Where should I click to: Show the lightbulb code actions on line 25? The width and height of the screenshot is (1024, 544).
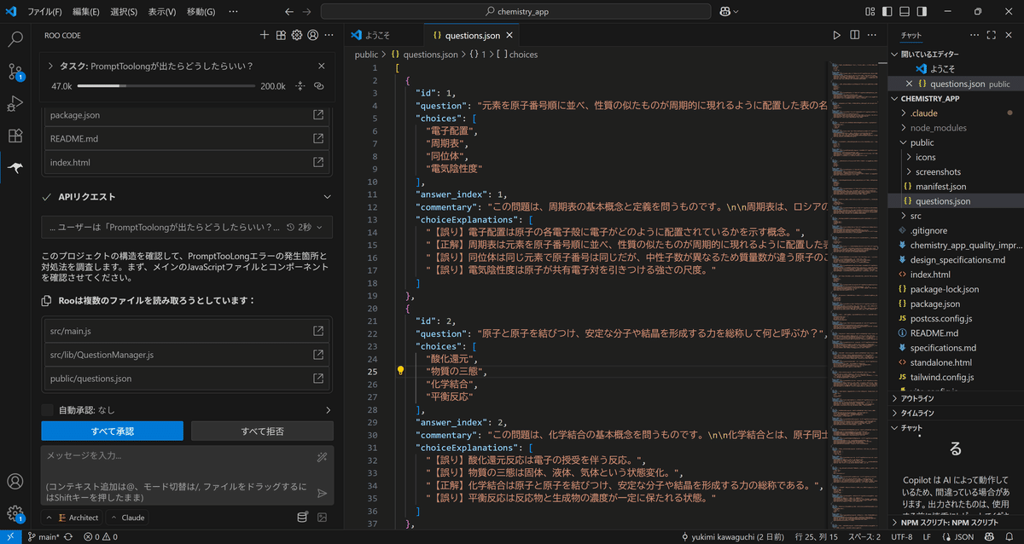[400, 371]
